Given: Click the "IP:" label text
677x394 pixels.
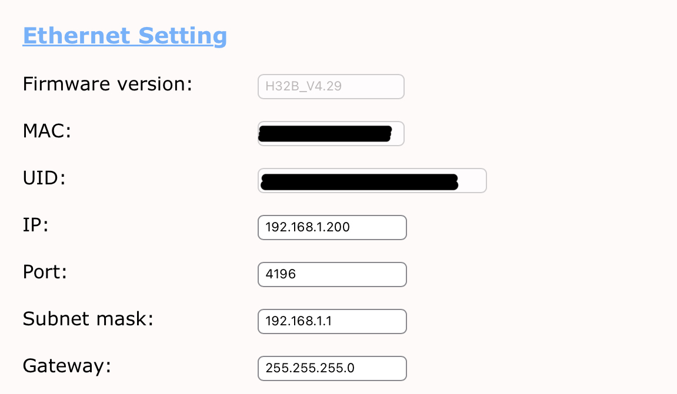Looking at the screenshot, I should pos(35,225).
